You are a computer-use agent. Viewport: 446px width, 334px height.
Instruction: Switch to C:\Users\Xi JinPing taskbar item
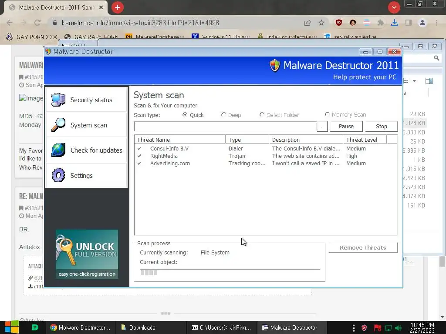tap(221, 327)
